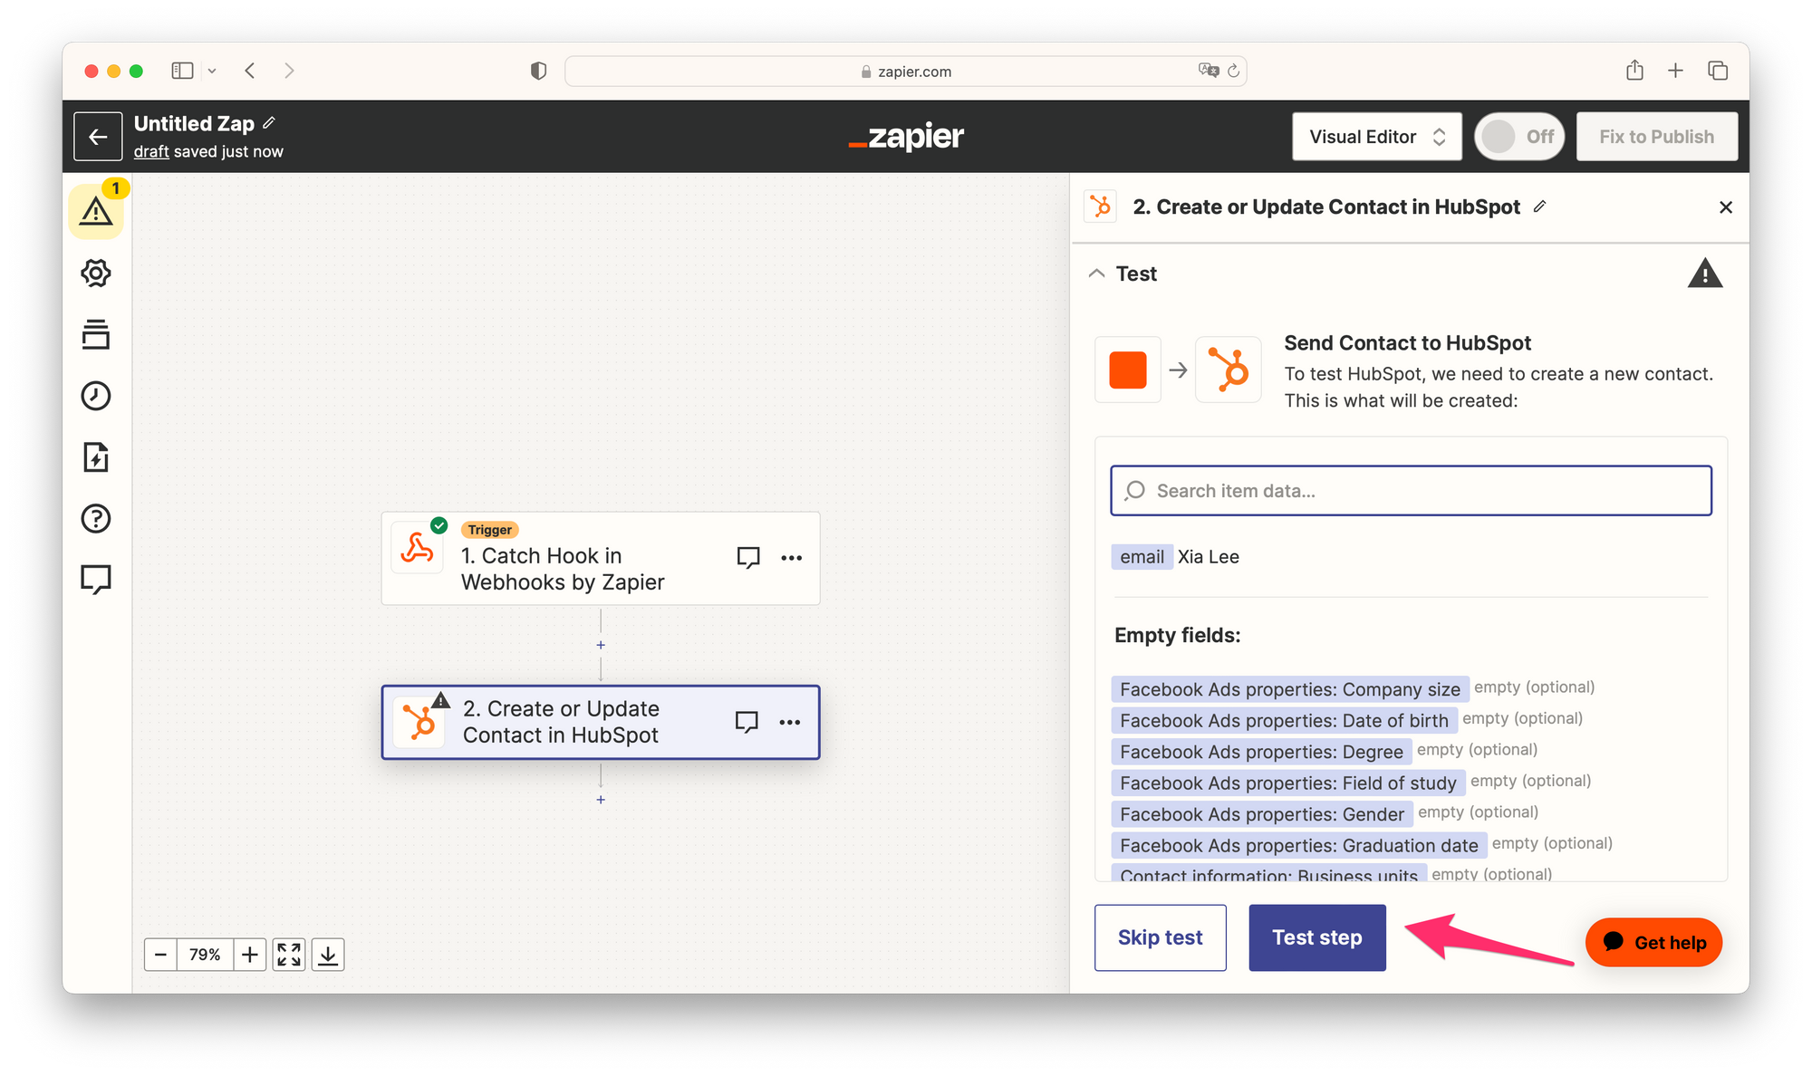Click the back arrow to exit editor
1812x1076 pixels.
[98, 137]
